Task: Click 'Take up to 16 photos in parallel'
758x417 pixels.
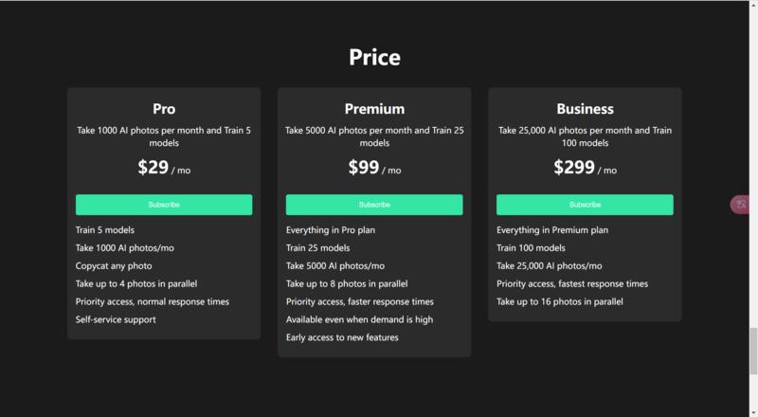Action: tap(560, 302)
